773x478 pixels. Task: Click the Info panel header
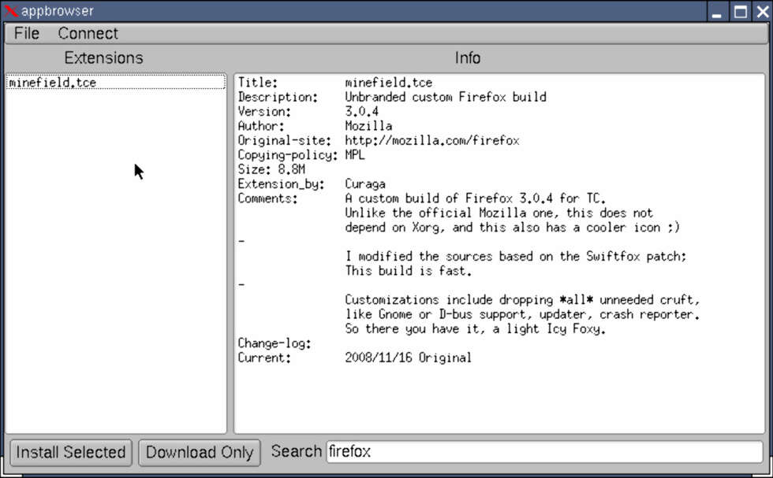pos(467,58)
